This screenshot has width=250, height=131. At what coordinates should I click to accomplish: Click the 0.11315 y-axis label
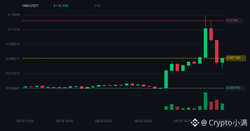[14, 29]
